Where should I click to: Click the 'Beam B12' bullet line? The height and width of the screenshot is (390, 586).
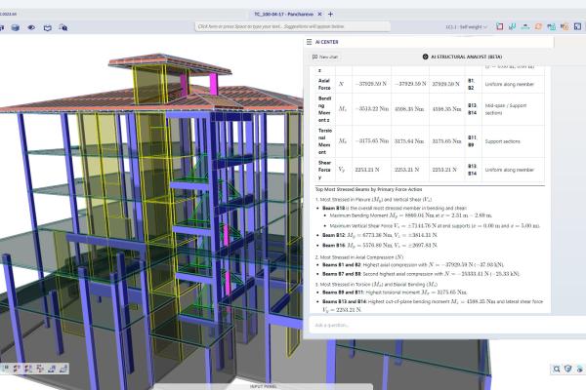[379, 235]
